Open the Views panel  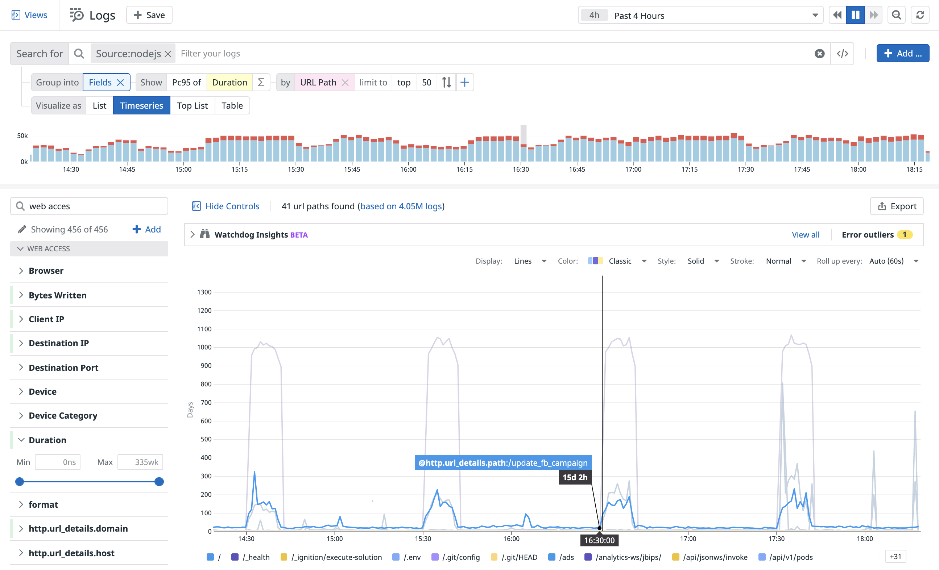pos(30,15)
